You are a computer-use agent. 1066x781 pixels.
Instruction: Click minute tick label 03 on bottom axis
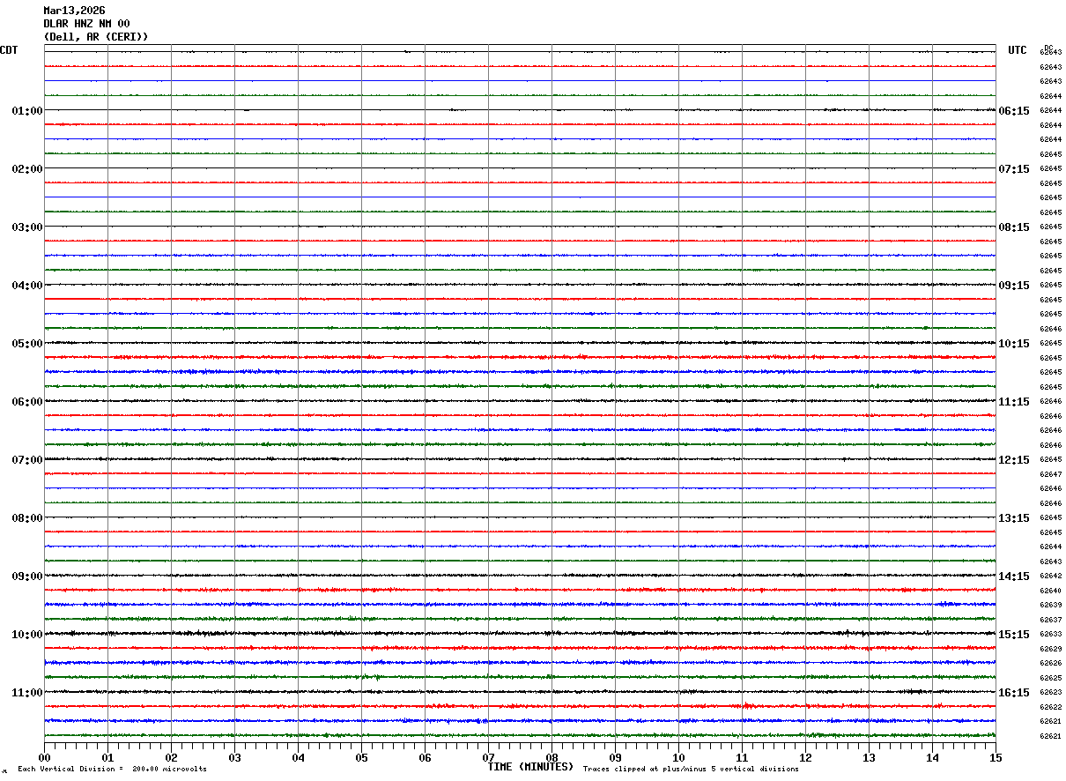[x=234, y=758]
